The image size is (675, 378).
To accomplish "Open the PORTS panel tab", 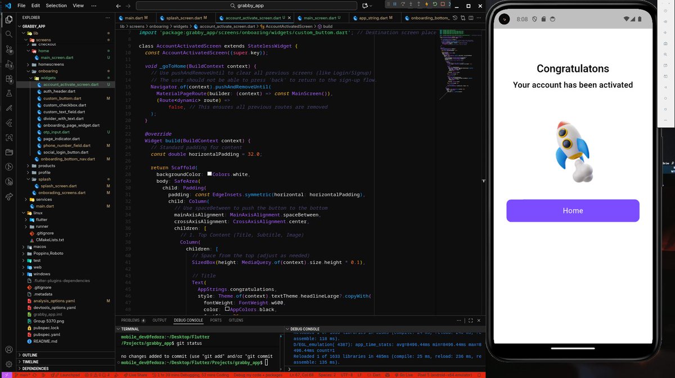I will 216,320.
